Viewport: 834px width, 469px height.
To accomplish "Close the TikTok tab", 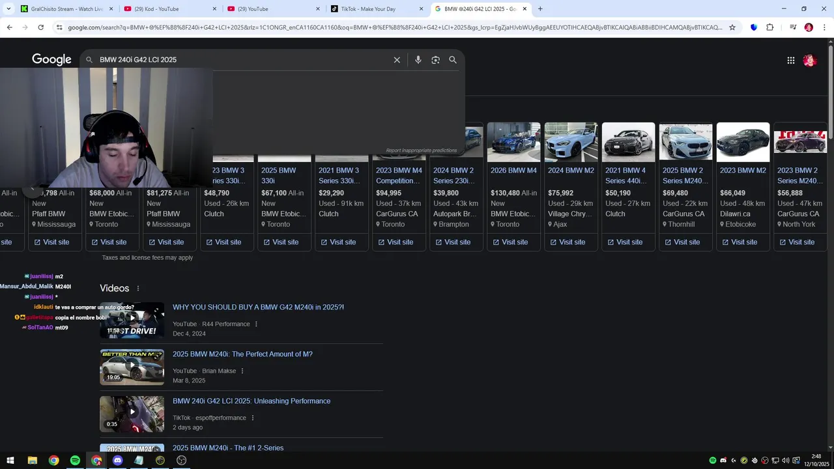I will (x=421, y=9).
